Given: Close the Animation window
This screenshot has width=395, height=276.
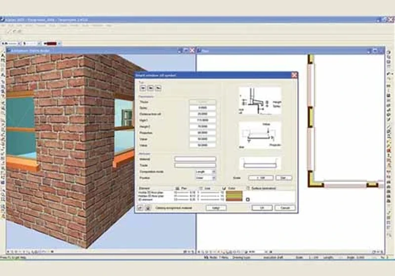Looking at the screenshot, I should [192, 51].
